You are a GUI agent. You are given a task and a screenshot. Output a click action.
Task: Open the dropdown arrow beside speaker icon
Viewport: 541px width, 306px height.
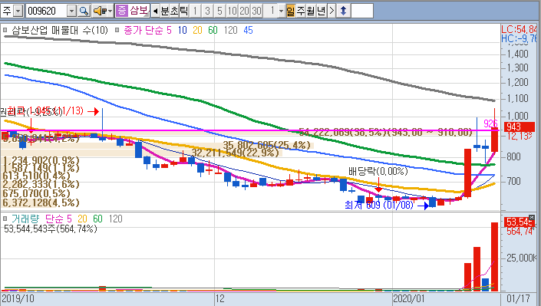[111, 11]
